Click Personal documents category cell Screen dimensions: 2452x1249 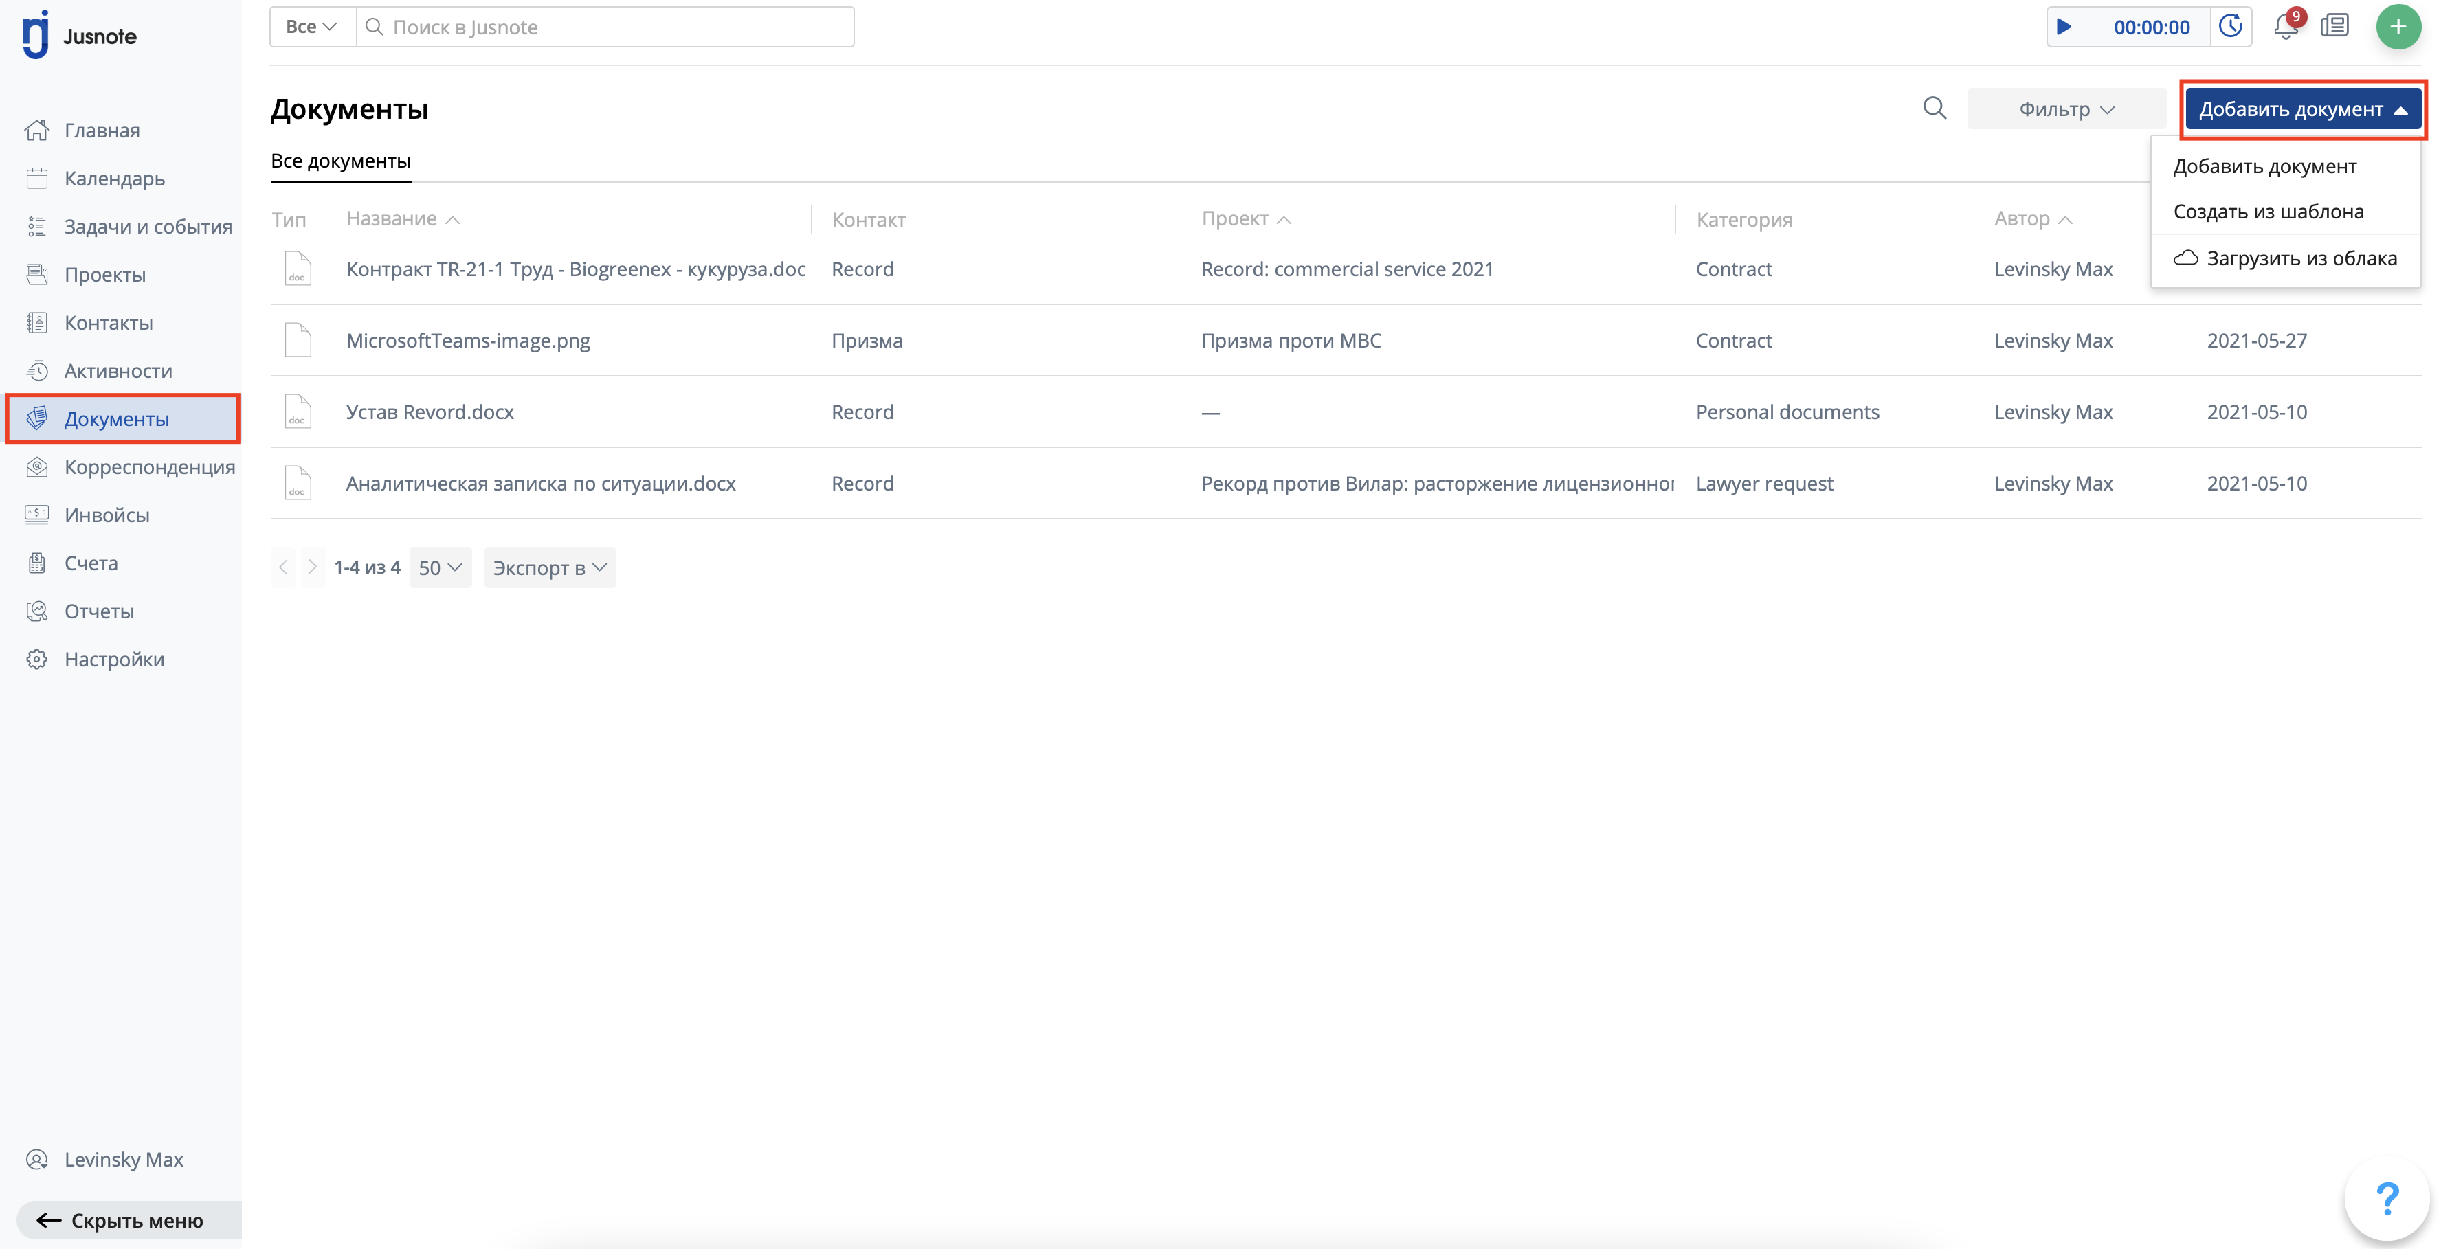pyautogui.click(x=1787, y=411)
